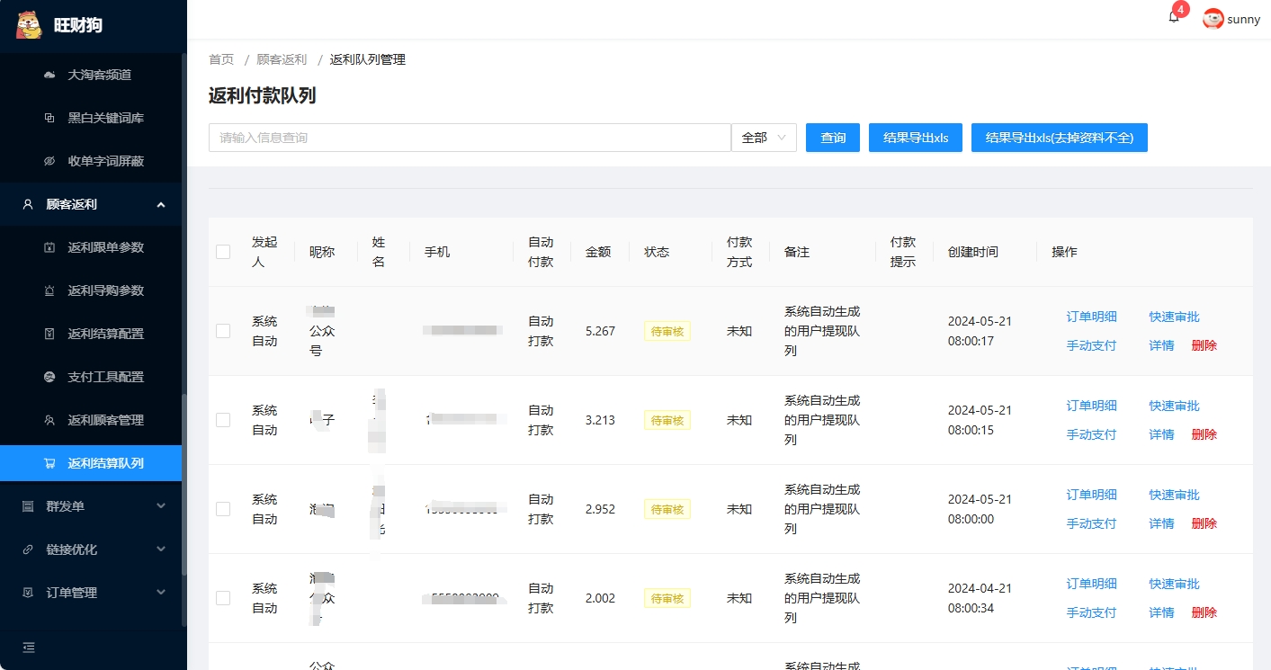
Task: Open the notification bell icon
Action: [x=1174, y=17]
